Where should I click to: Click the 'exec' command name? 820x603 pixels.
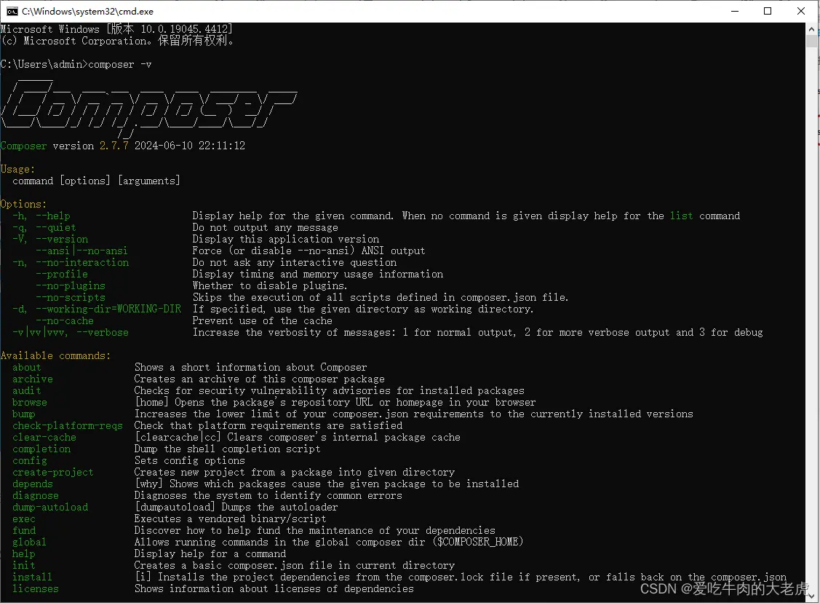coord(24,519)
